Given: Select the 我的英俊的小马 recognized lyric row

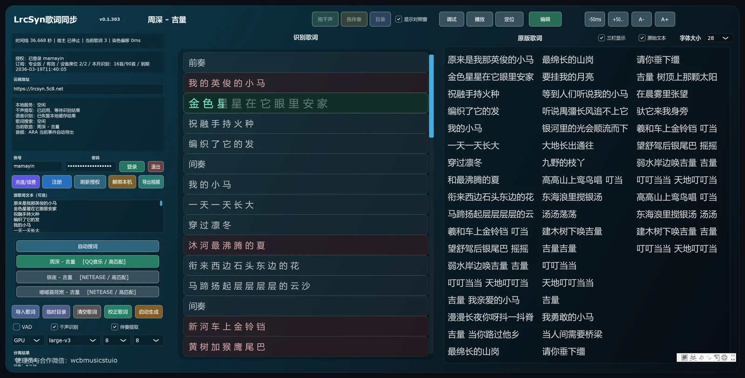Looking at the screenshot, I should click(305, 83).
